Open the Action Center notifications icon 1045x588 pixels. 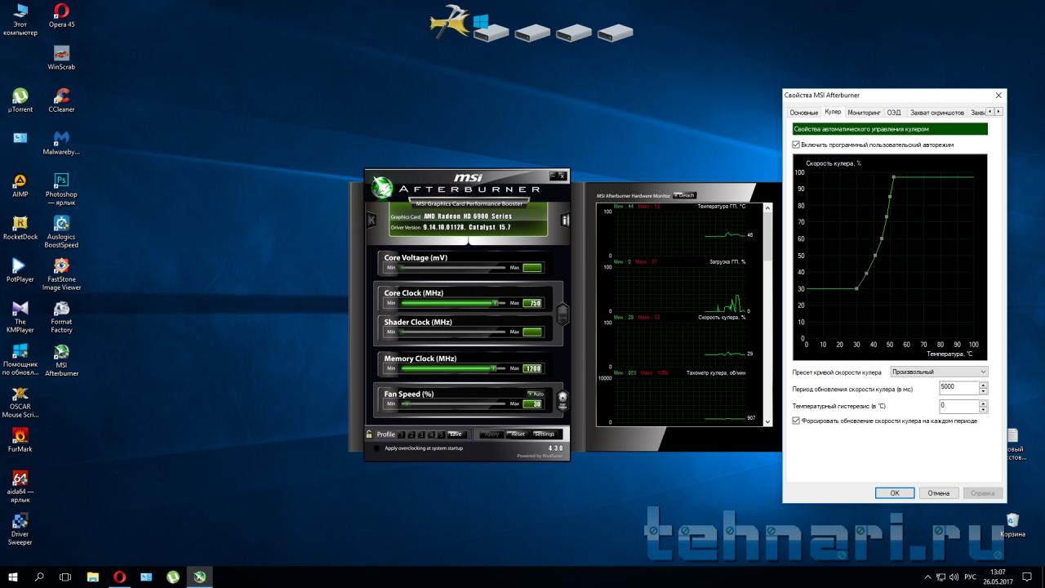click(x=1027, y=577)
